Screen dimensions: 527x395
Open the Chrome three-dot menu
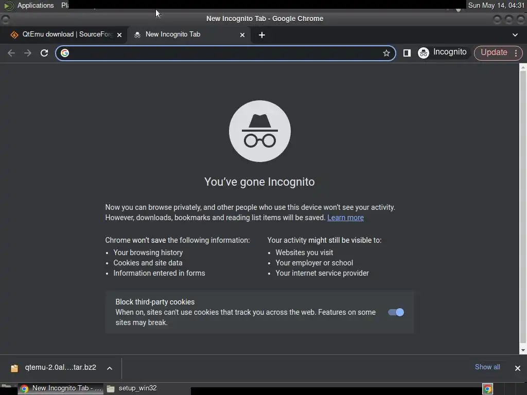[516, 53]
